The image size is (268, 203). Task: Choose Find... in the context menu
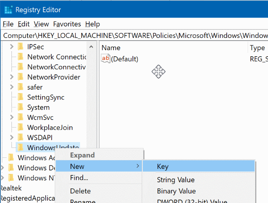pos(79,178)
